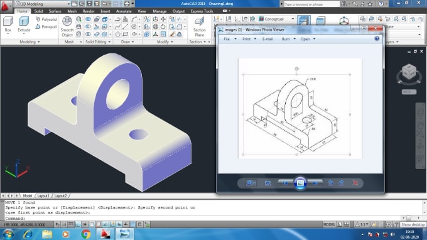Click Fit to window icon in Photo Viewer
Viewport: 427px width, 240px height.
268,183
